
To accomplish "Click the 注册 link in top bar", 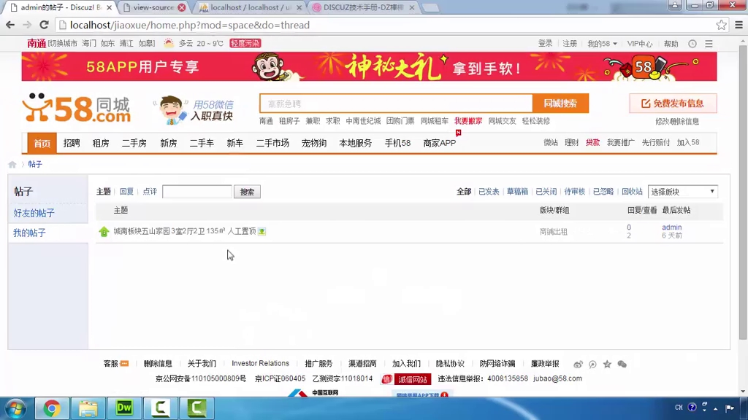I will [570, 43].
